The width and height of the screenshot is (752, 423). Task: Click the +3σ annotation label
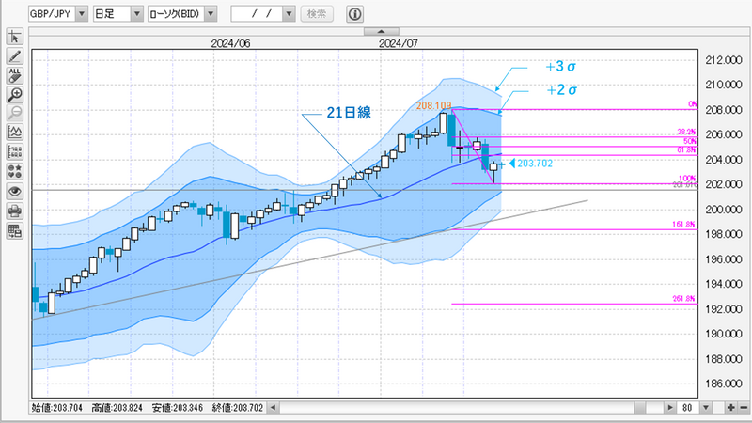(560, 67)
